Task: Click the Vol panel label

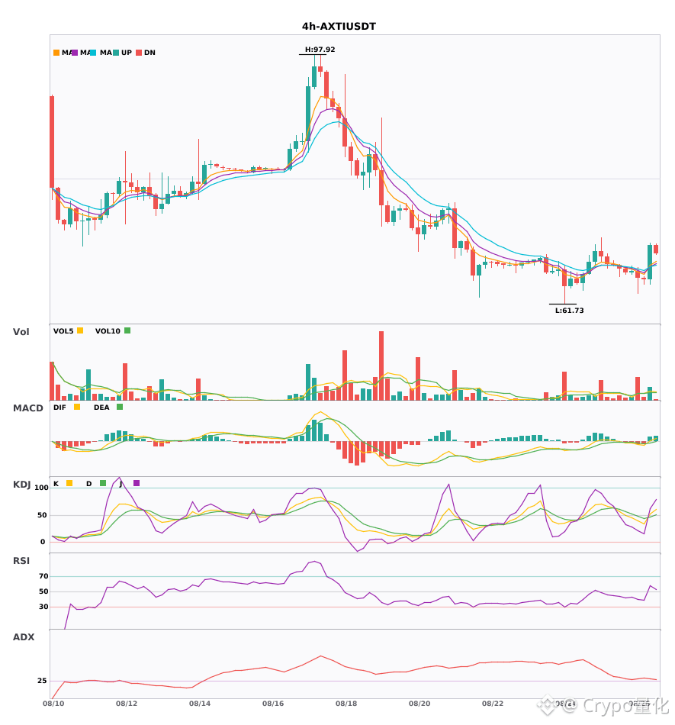Action: [x=21, y=331]
